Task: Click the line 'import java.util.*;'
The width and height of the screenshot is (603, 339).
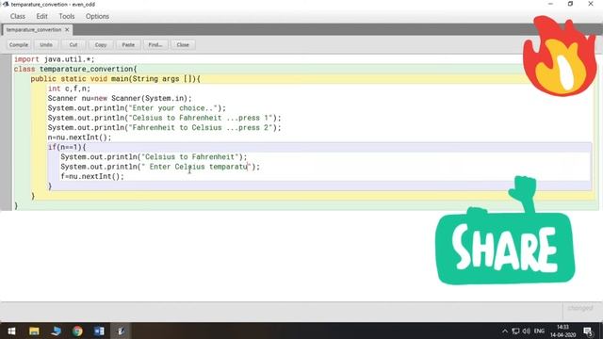Action: pos(55,59)
